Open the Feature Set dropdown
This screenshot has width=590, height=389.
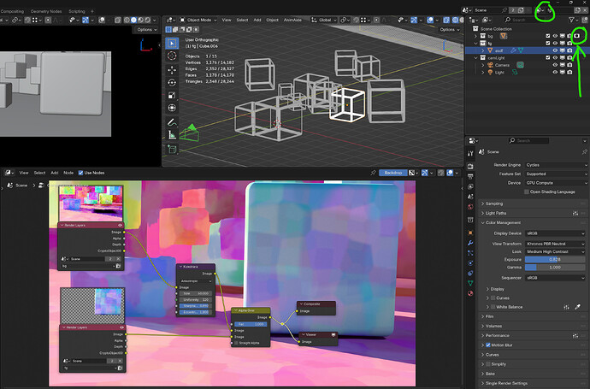556,174
